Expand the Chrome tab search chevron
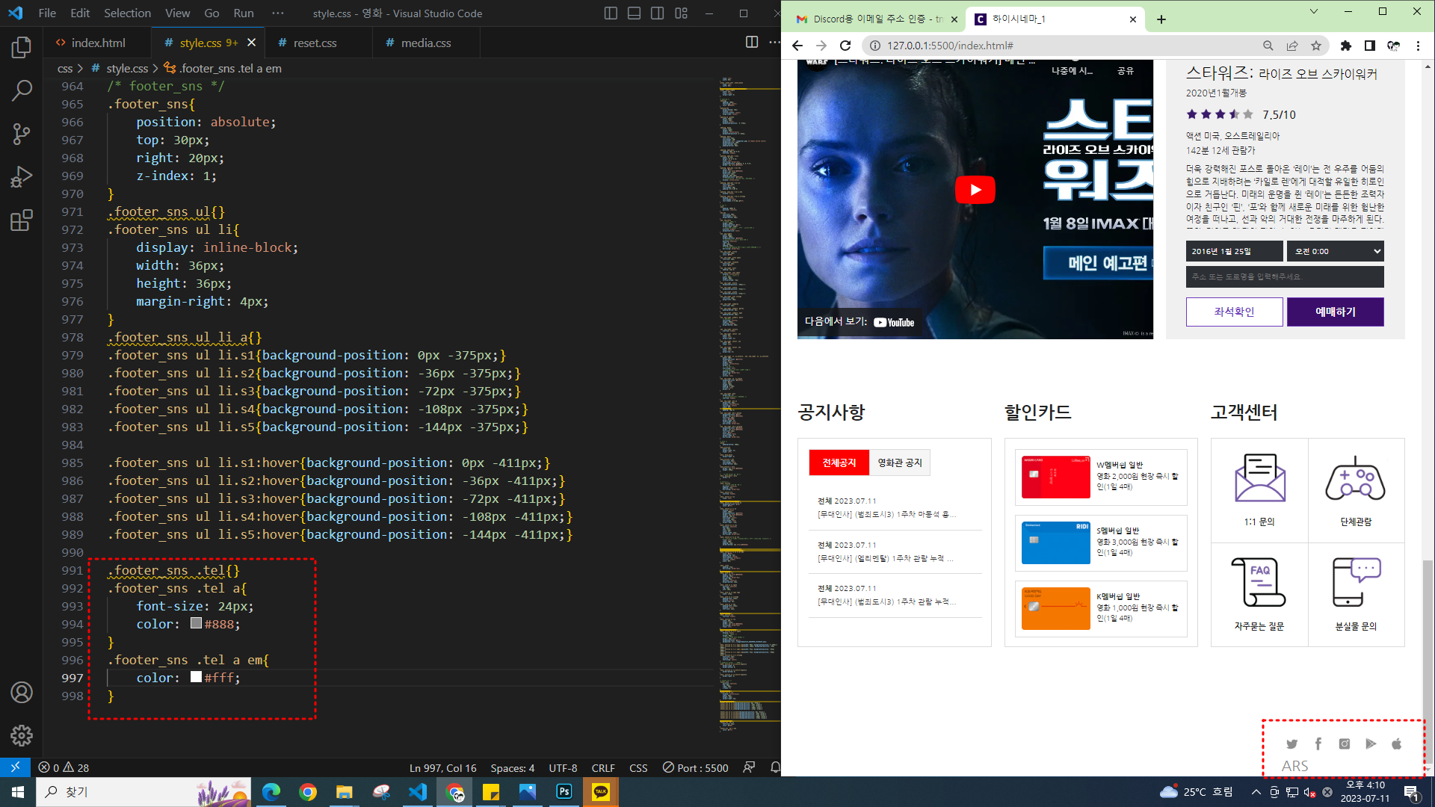The width and height of the screenshot is (1435, 807). (1313, 11)
